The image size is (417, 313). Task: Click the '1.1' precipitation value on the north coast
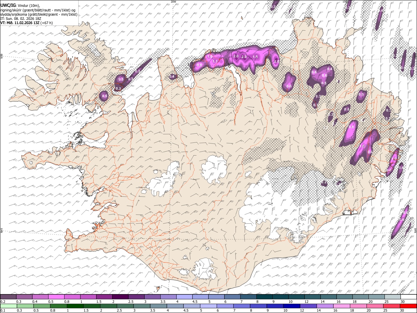coord(215,61)
